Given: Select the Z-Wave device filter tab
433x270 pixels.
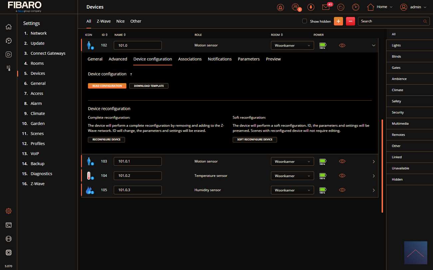Looking at the screenshot, I should (104, 21).
